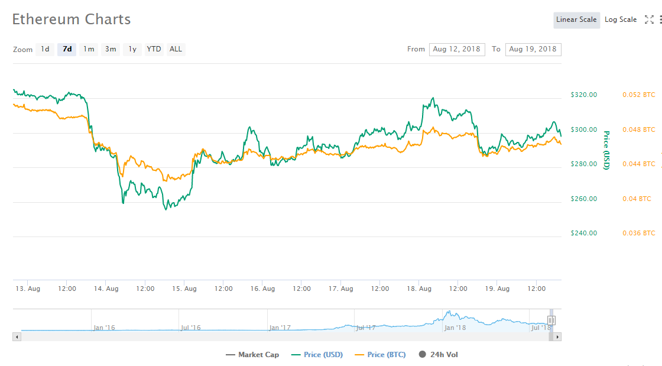Show ALL historical data
This screenshot has height=366, width=662.
click(176, 49)
